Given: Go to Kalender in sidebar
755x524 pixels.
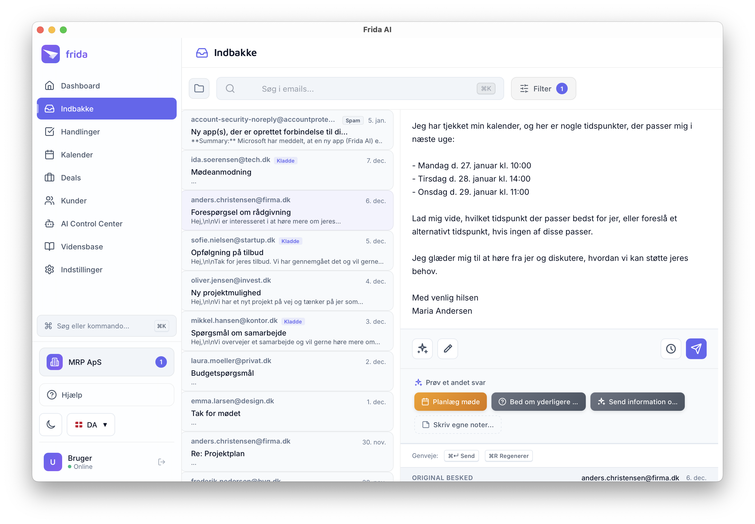Looking at the screenshot, I should [77, 155].
